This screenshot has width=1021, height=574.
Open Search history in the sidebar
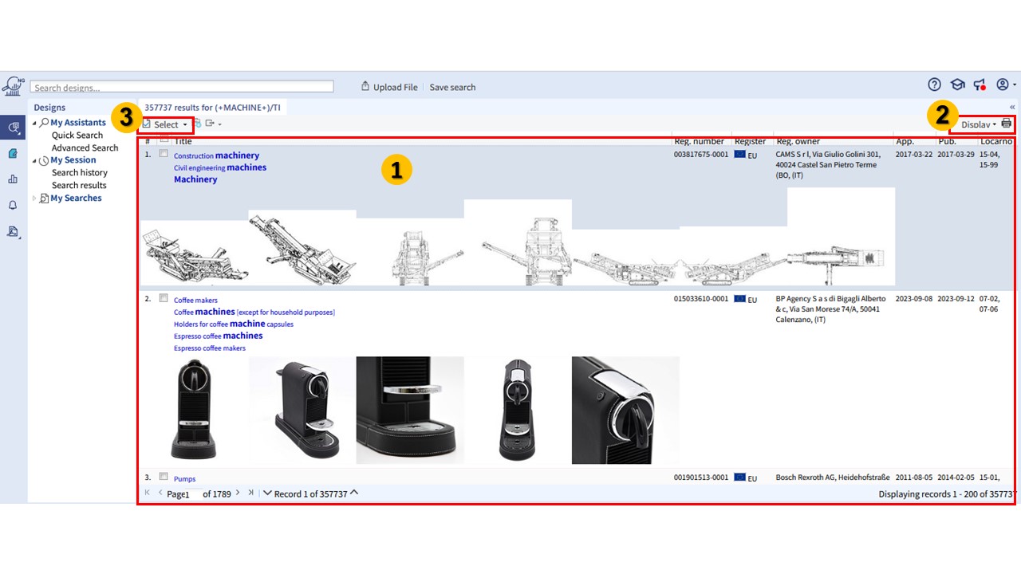(80, 172)
